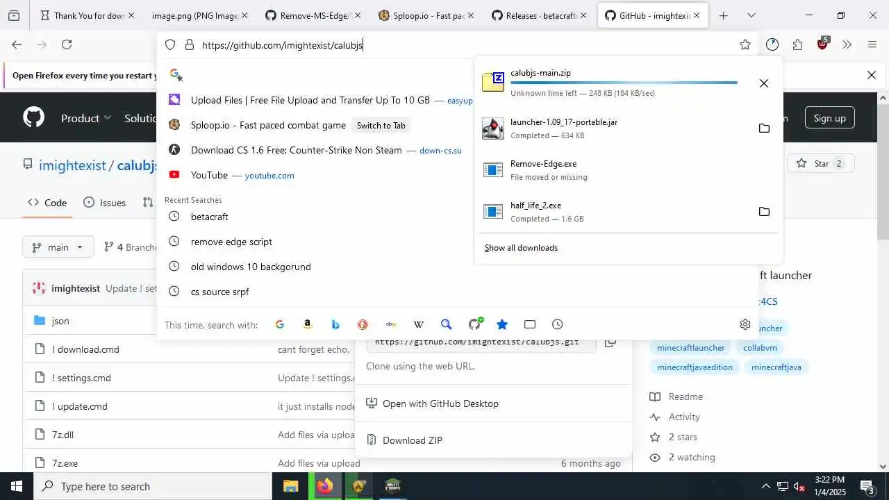Viewport: 889px width, 500px height.
Task: Open search settings gear icon
Action: click(745, 324)
